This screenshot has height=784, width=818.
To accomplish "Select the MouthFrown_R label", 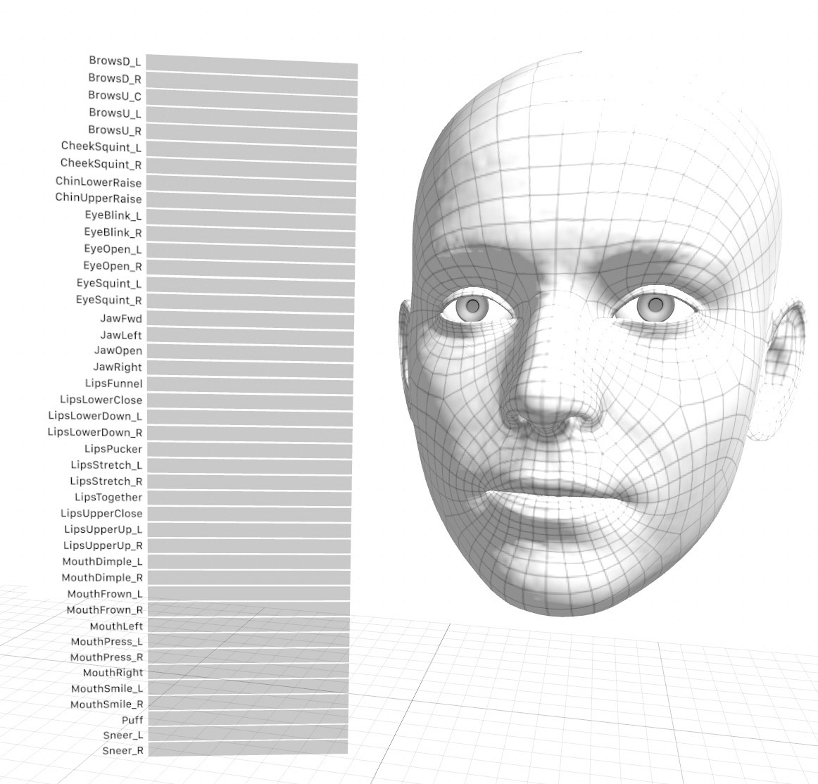I will (105, 609).
